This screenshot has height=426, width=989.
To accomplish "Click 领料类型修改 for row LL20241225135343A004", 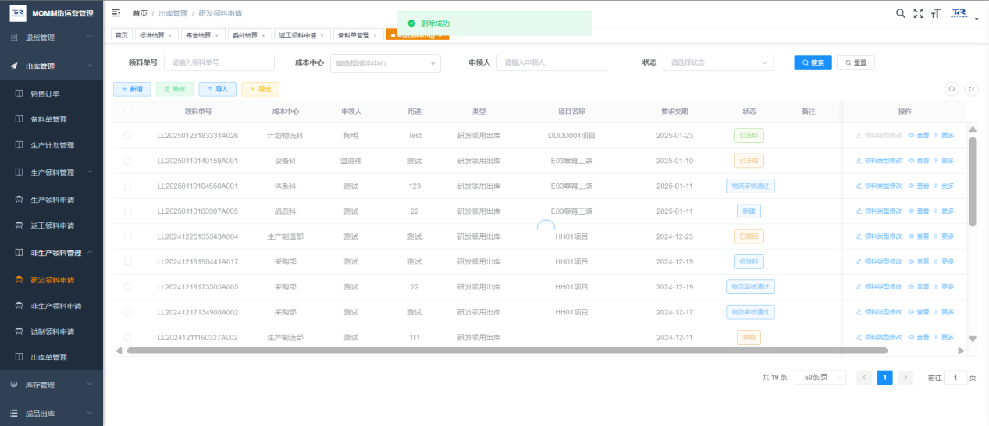I will click(x=879, y=236).
